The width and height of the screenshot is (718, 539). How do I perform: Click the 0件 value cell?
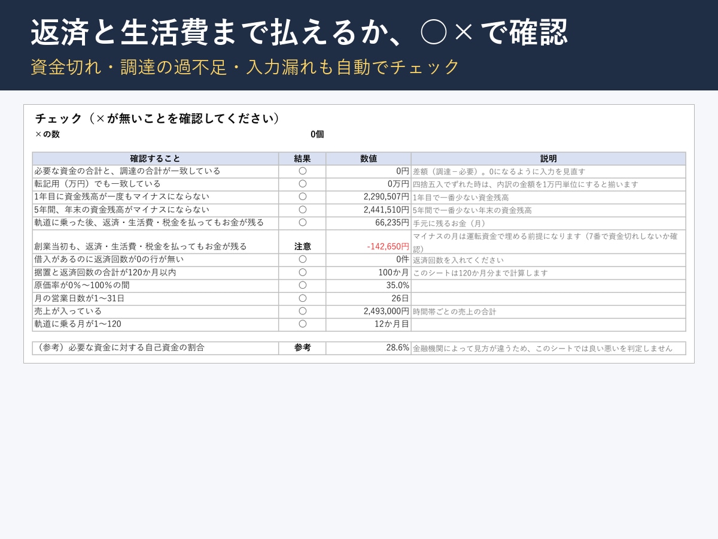[369, 260]
